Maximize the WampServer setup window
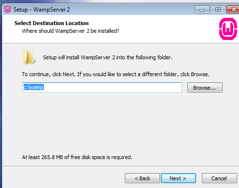 218,10
